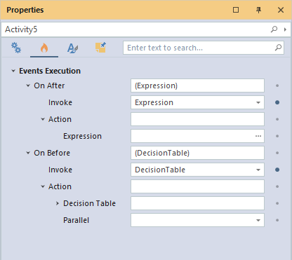Select the On After label
Screen dimensions: 292x260
49,85
